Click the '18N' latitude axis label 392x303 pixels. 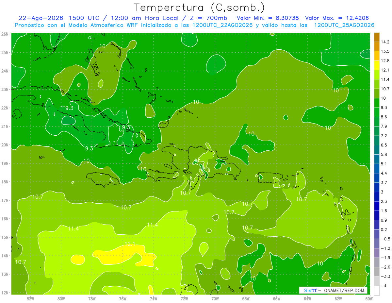tap(5, 182)
